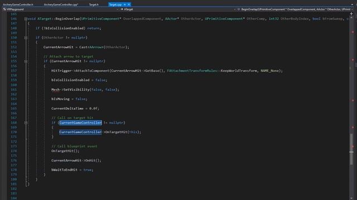
Task: Click 'GetBase()' on line 157
Action: coord(154,71)
